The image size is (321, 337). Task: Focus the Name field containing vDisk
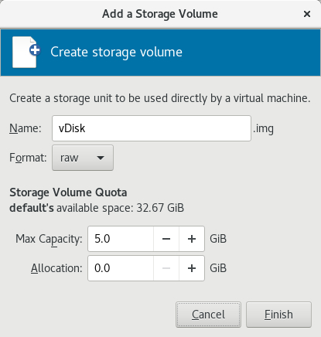[152, 128]
